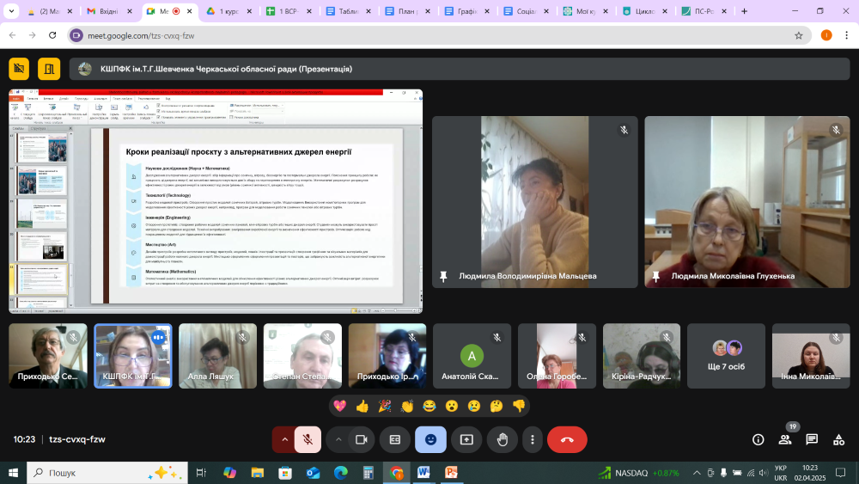Screen dimensions: 859x484
Task: Leave the call with red hang-up button
Action: 567,439
